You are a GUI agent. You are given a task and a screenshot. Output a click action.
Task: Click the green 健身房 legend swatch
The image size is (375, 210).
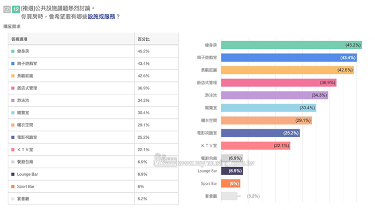(x=13, y=51)
